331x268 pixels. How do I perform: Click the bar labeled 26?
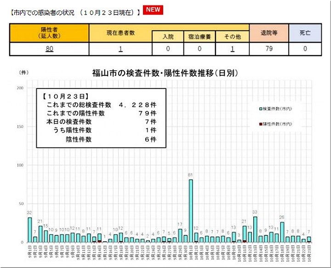tap(282, 232)
